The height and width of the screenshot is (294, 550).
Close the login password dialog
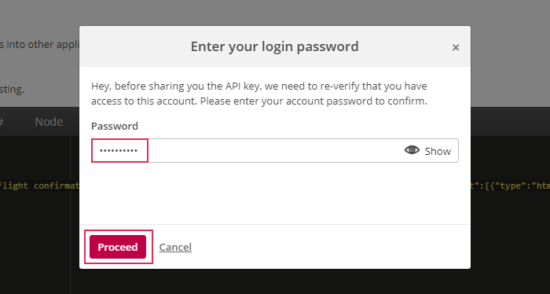pyautogui.click(x=456, y=47)
